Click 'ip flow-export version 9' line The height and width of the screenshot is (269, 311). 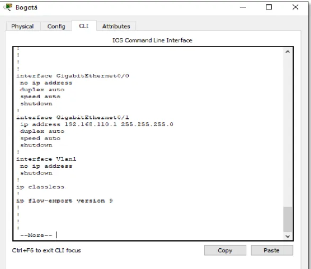(65, 201)
